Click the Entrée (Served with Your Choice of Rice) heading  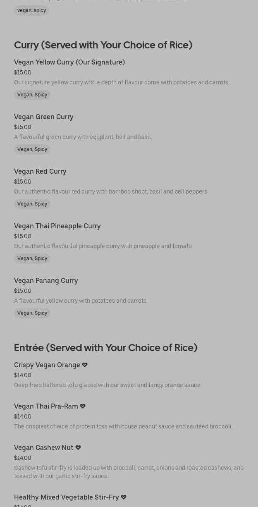(105, 348)
